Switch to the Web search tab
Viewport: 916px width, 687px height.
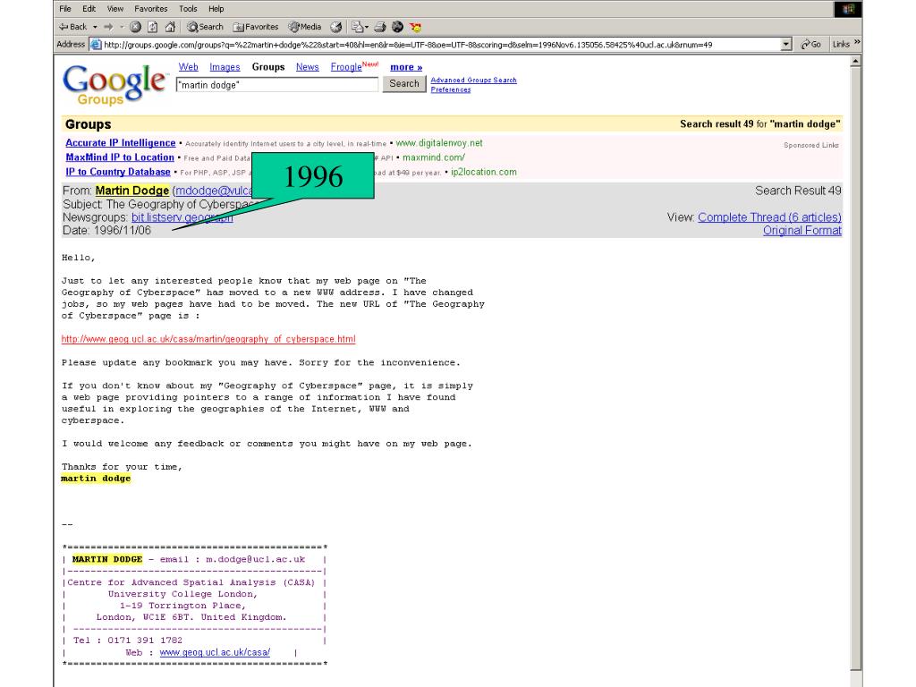(x=188, y=67)
